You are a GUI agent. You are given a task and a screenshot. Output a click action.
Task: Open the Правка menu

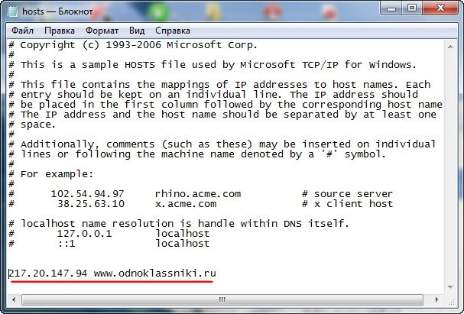tap(59, 31)
